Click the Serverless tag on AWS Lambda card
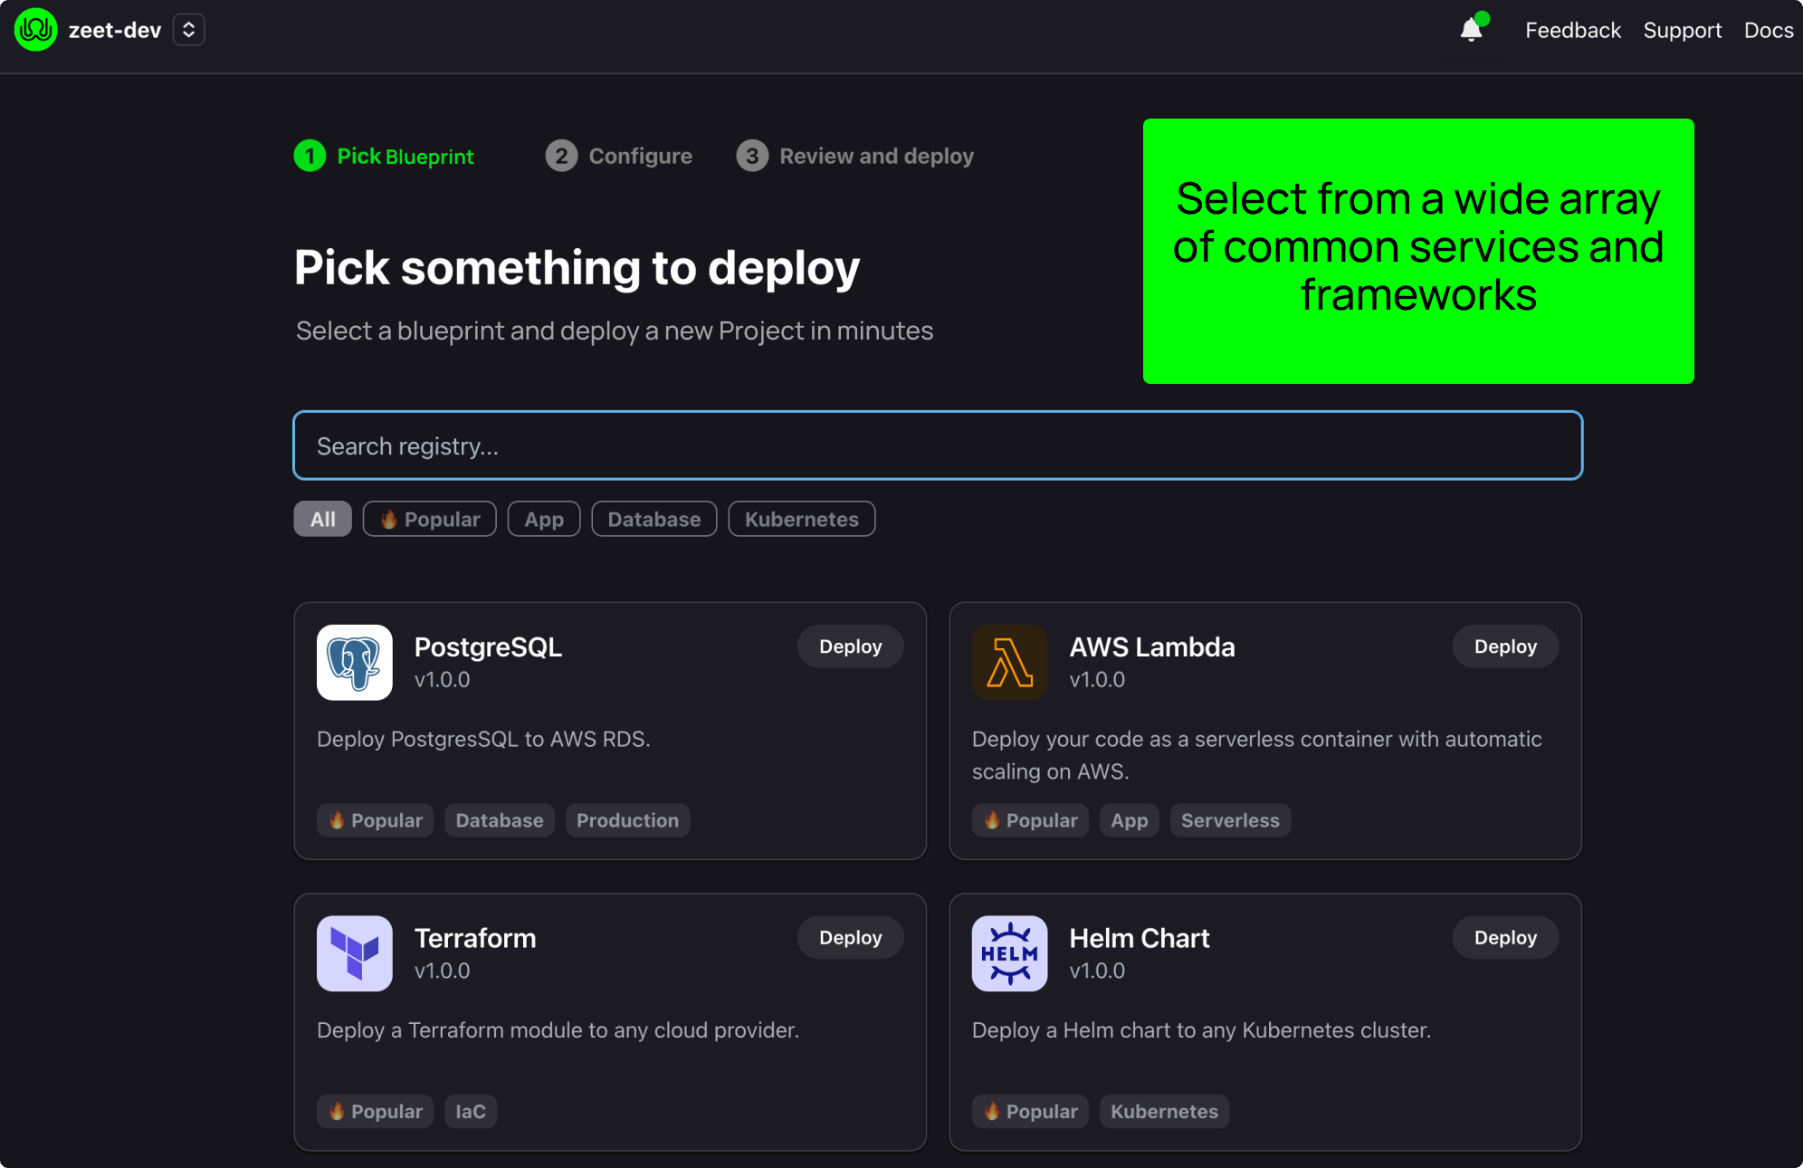 [1231, 820]
